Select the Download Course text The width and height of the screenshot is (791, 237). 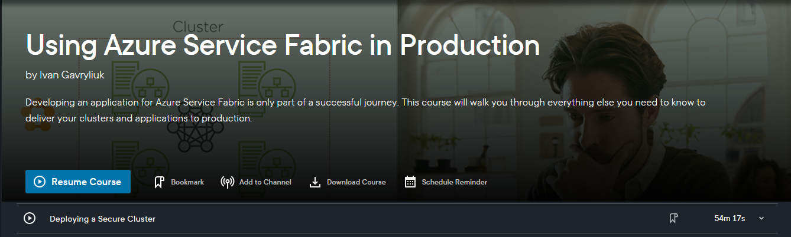click(x=356, y=182)
